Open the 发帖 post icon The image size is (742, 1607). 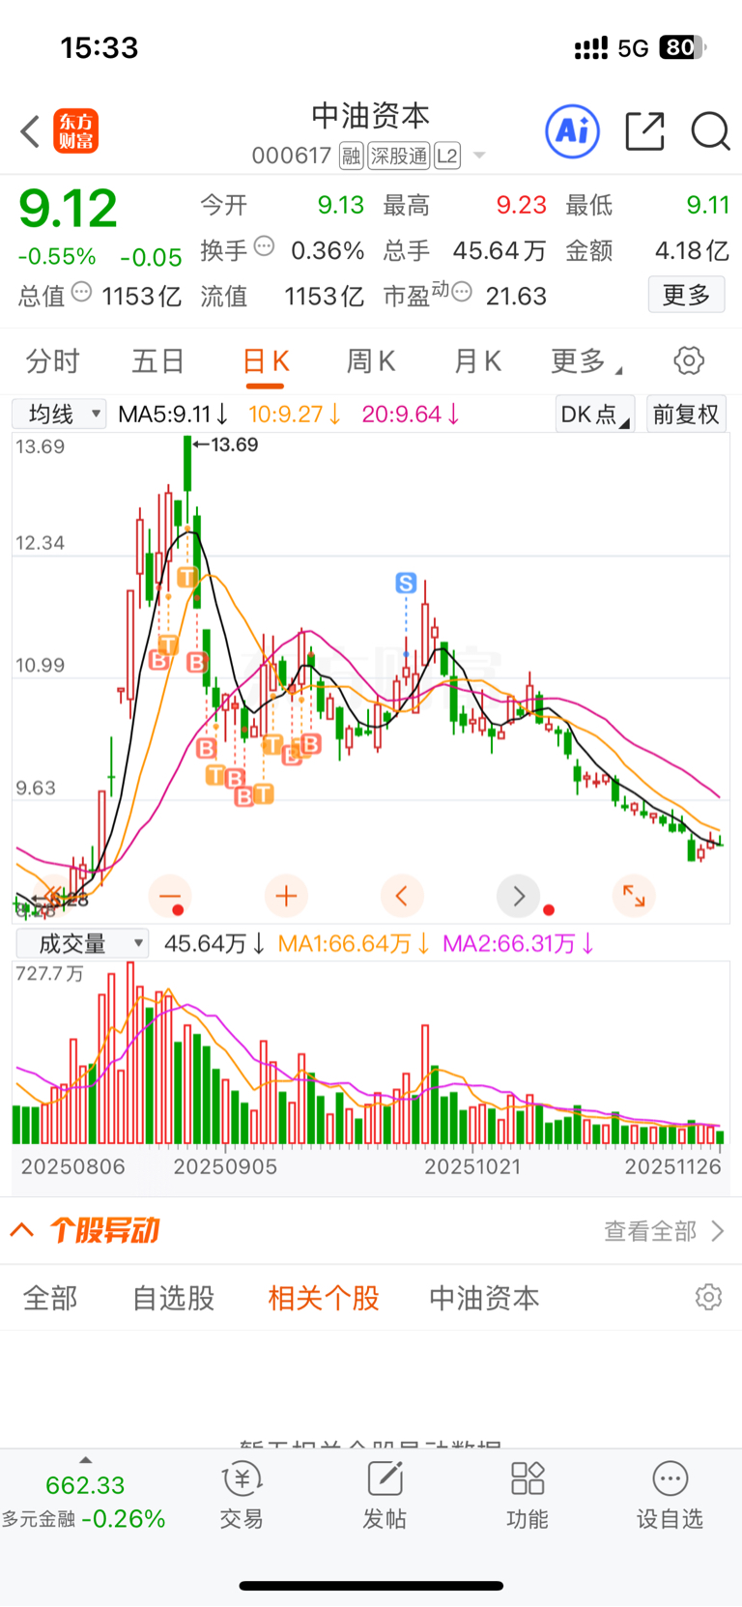pyautogui.click(x=385, y=1496)
